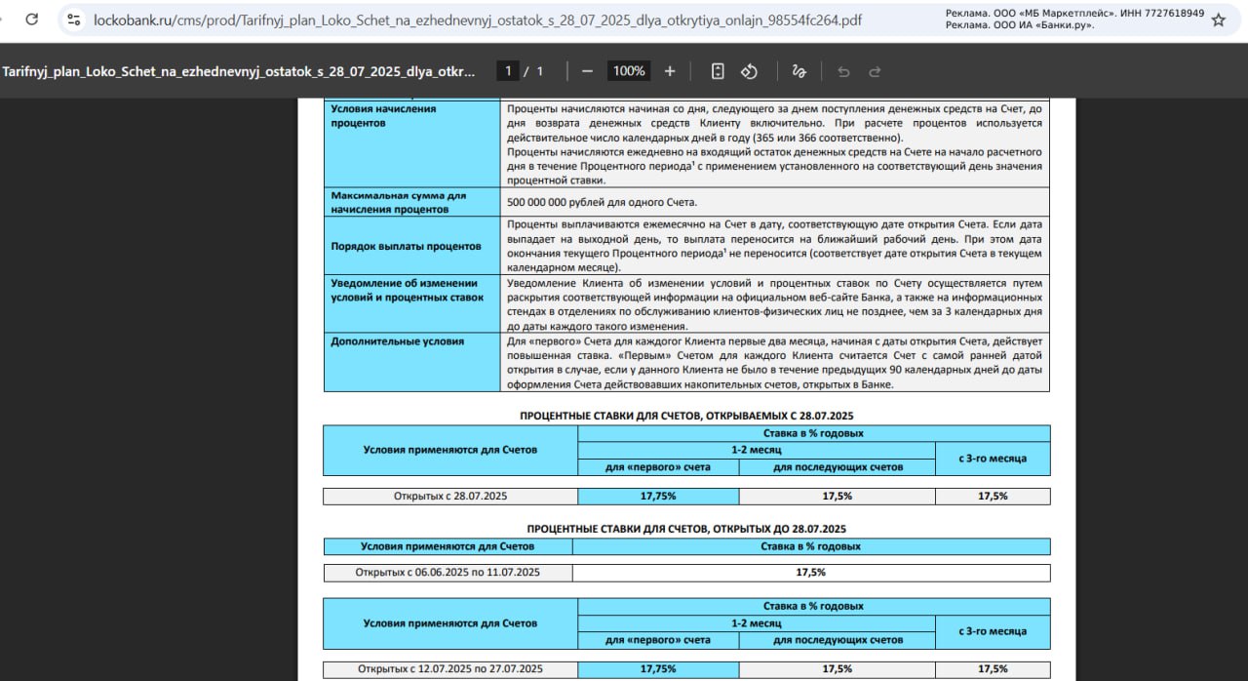
Task: Select the row label "Дополнительные условия"
Action: point(397,341)
